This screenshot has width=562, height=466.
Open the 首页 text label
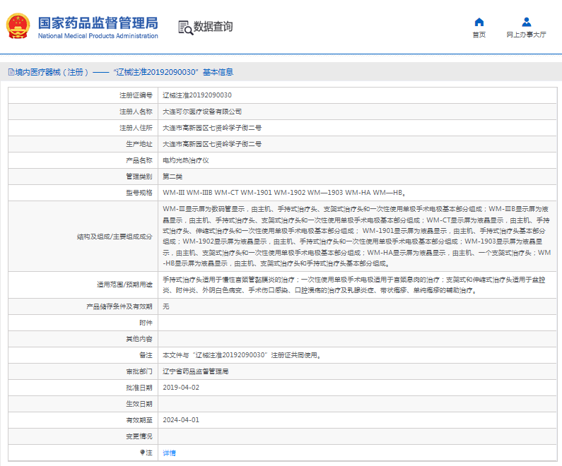(479, 35)
